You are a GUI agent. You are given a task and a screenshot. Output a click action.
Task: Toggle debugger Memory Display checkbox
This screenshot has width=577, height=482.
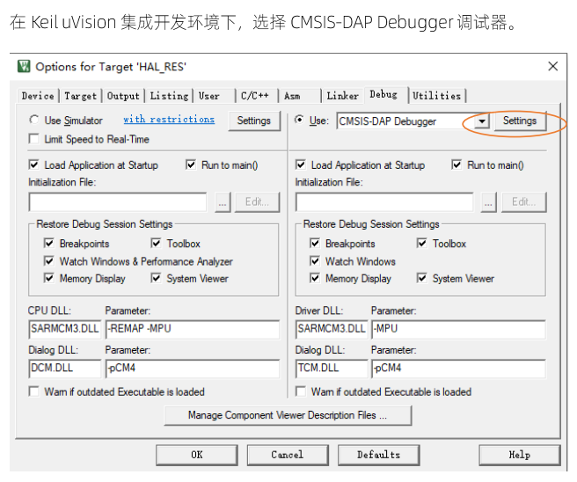point(315,278)
